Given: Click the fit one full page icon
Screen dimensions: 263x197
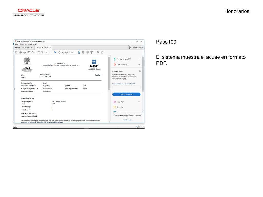Looking at the screenshot, I should pyautogui.click(x=83, y=52).
